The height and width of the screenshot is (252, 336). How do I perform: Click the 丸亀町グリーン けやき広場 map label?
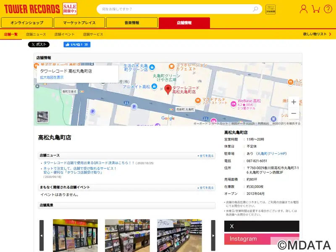click(x=166, y=78)
